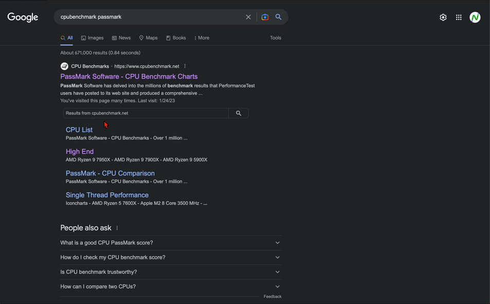Open the Google account avatar
This screenshot has width=490, height=304.
475,17
